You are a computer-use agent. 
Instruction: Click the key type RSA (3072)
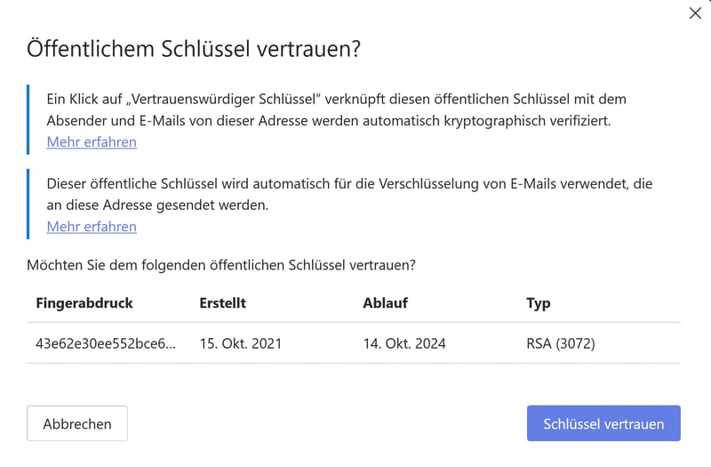561,342
